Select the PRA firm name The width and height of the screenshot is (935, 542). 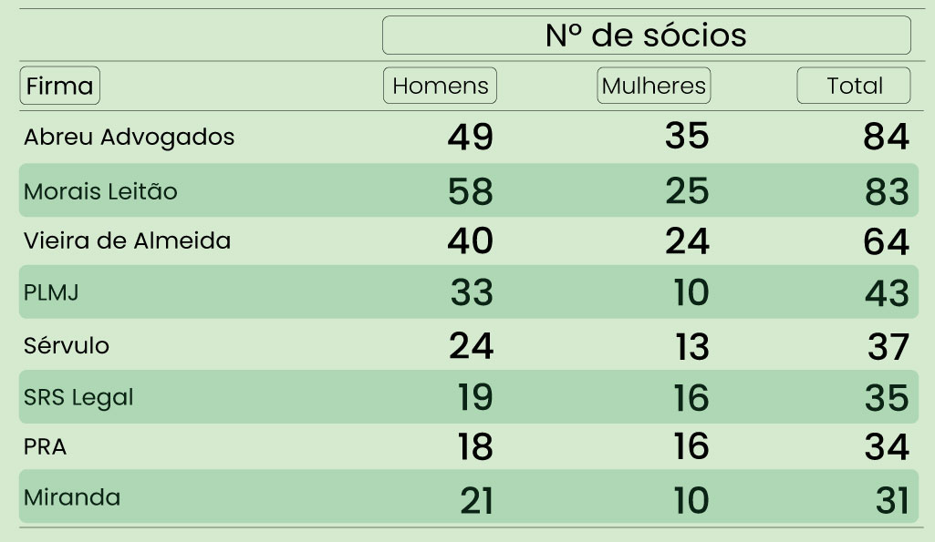(x=46, y=448)
